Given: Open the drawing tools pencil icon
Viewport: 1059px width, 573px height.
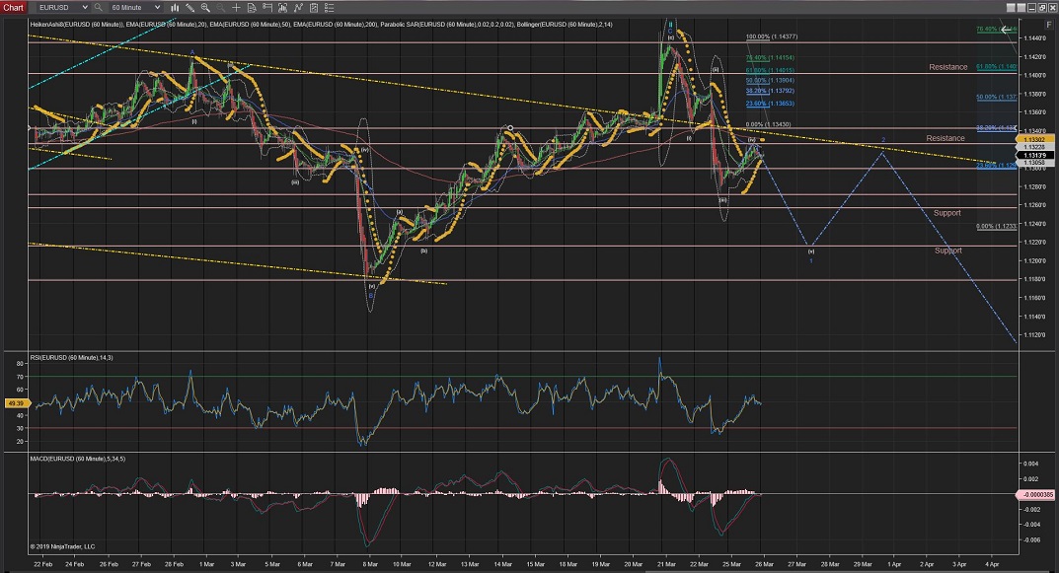Looking at the screenshot, I should (189, 8).
